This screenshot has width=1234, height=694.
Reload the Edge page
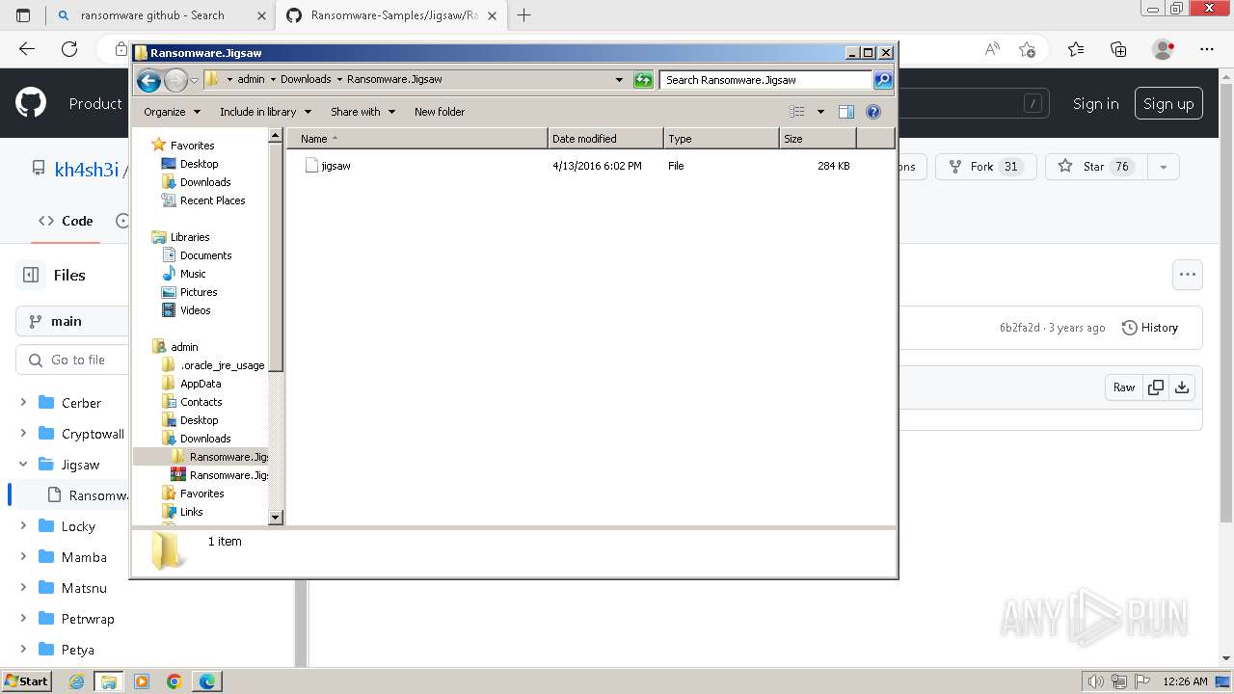(x=69, y=49)
